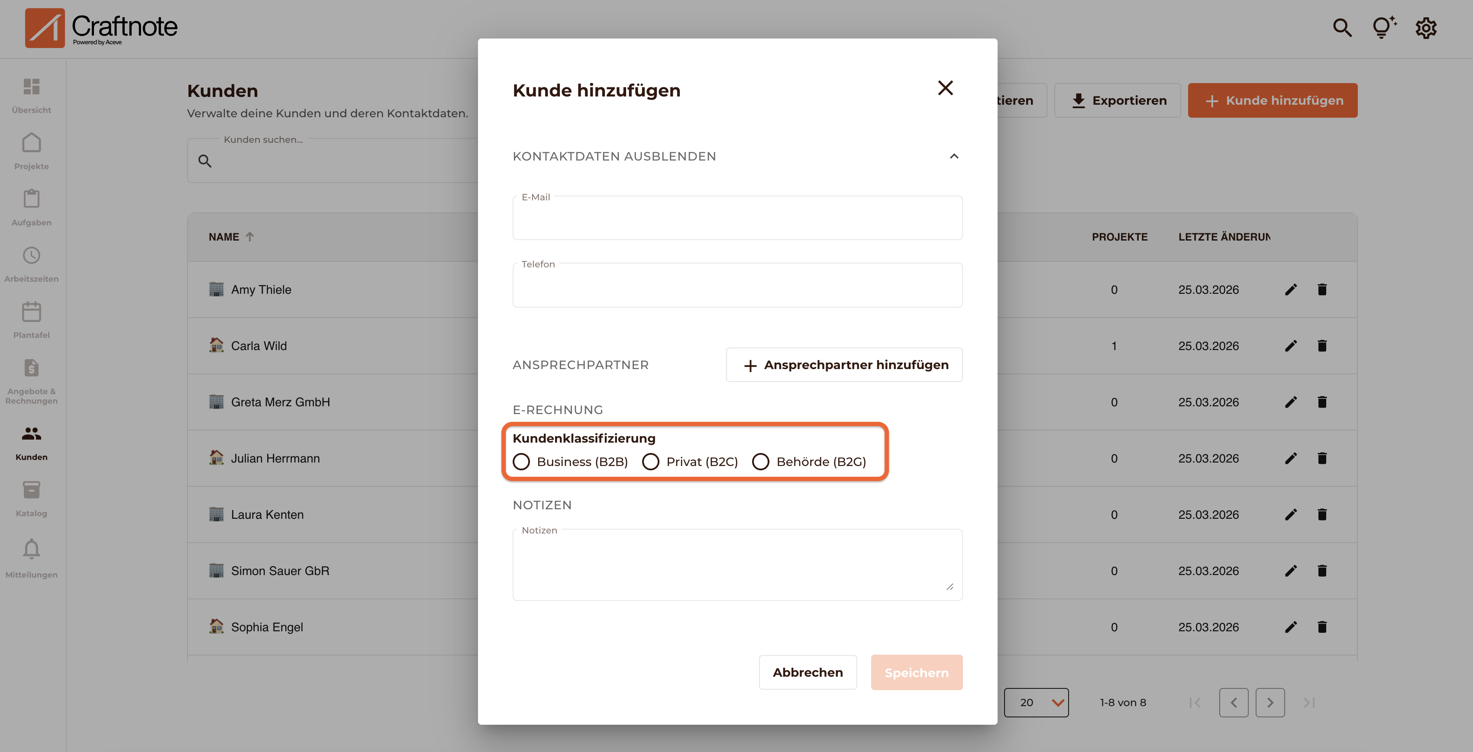Click the search magnifier icon in header
The width and height of the screenshot is (1473, 752).
pyautogui.click(x=1341, y=27)
